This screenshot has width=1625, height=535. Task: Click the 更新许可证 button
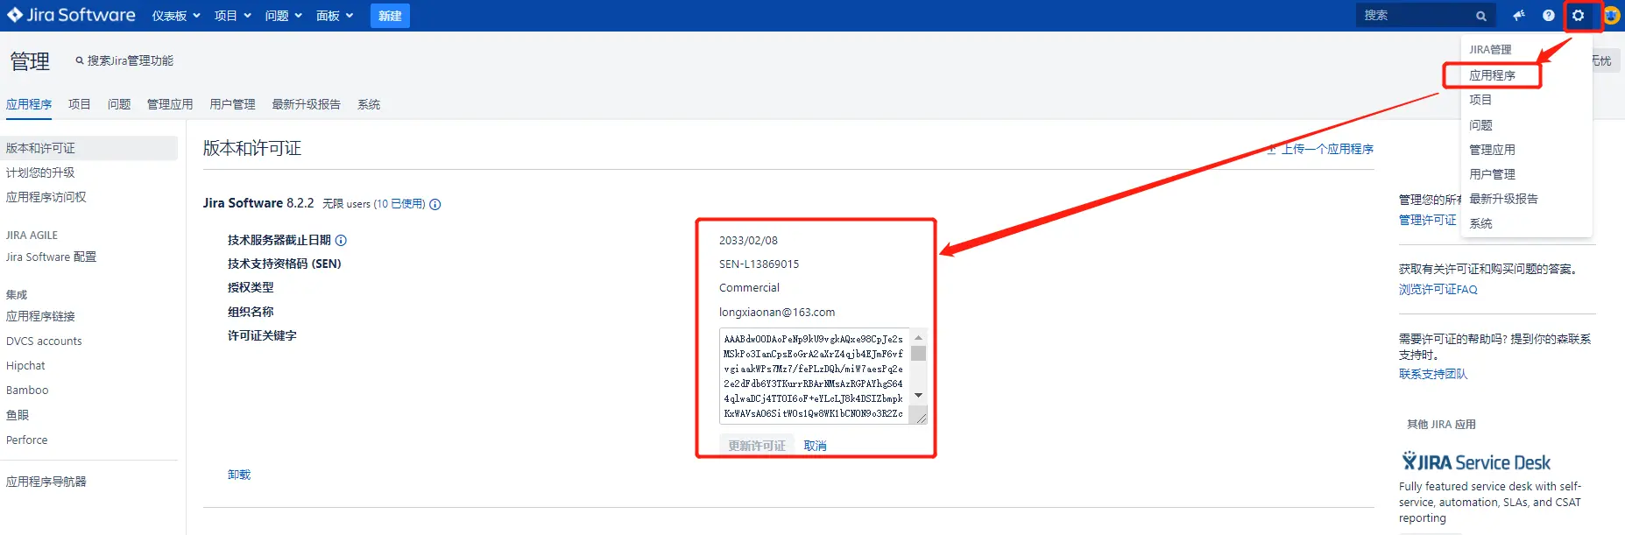(757, 446)
